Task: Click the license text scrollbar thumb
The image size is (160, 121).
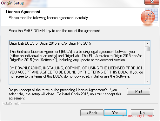Action: pyautogui.click(x=147, y=49)
